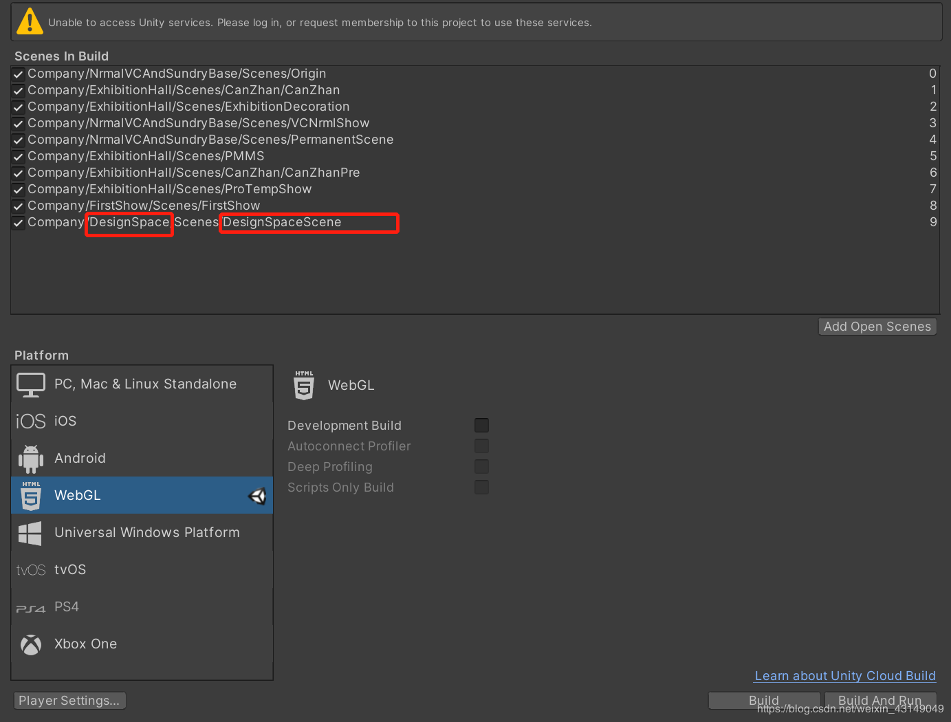Click the PC monitor platform icon

click(x=31, y=385)
